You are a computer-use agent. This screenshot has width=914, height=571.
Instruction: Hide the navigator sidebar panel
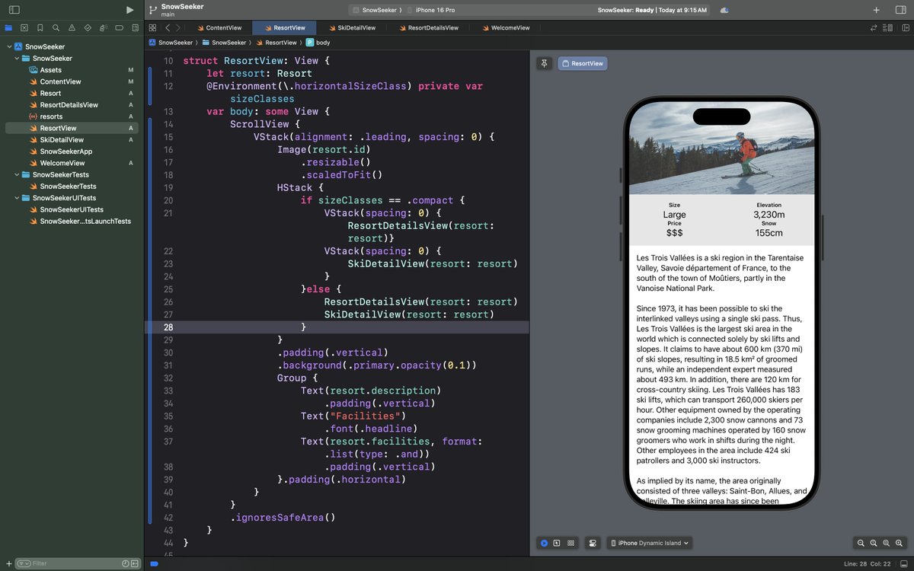pyautogui.click(x=14, y=10)
